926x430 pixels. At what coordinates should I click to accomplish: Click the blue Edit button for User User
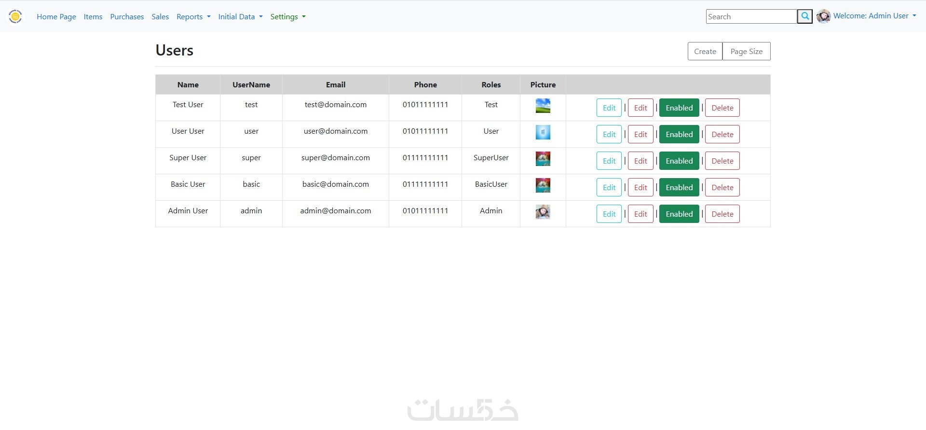(x=609, y=134)
